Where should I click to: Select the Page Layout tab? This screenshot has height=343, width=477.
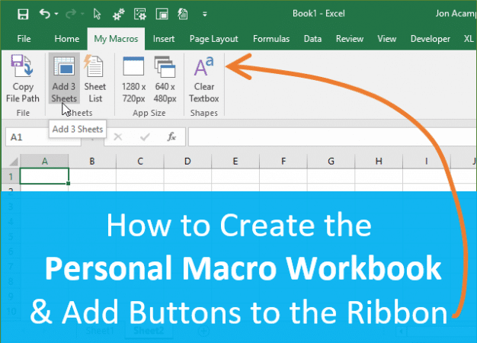214,38
